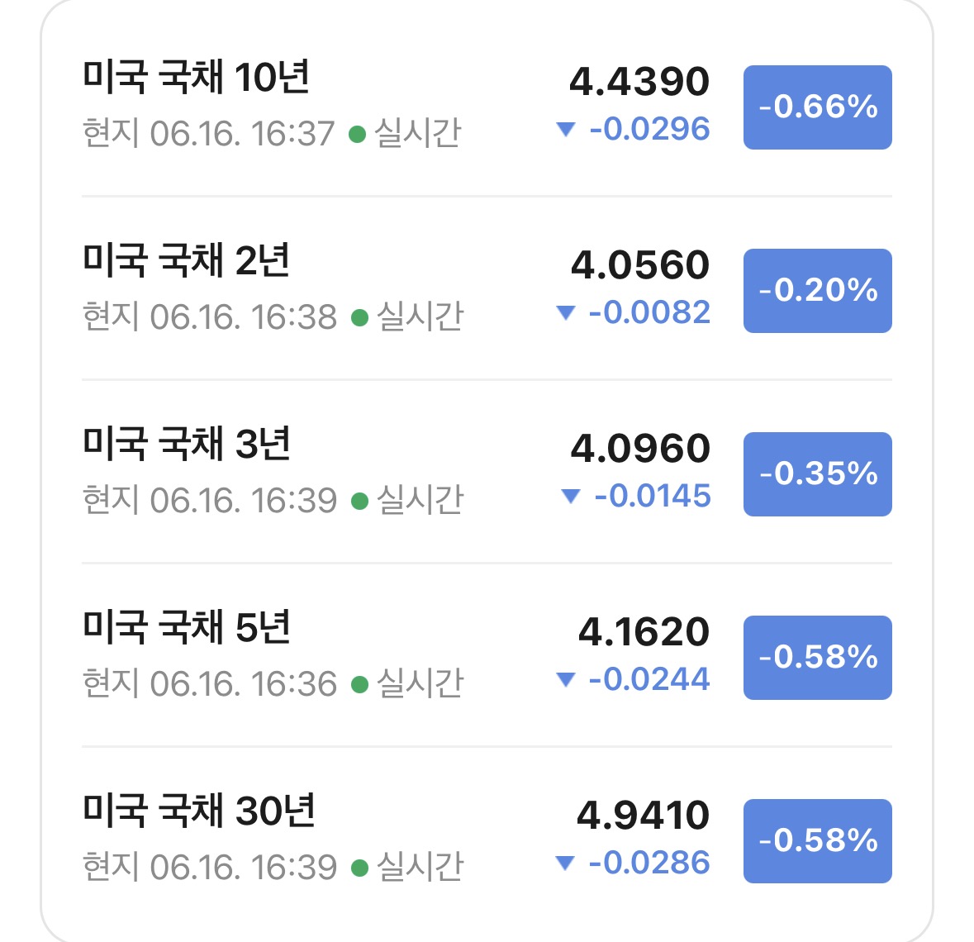
Task: Click green realtime dot in 30년 row
Action: tap(359, 868)
